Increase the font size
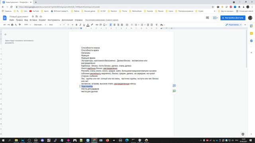 pos(73,25)
